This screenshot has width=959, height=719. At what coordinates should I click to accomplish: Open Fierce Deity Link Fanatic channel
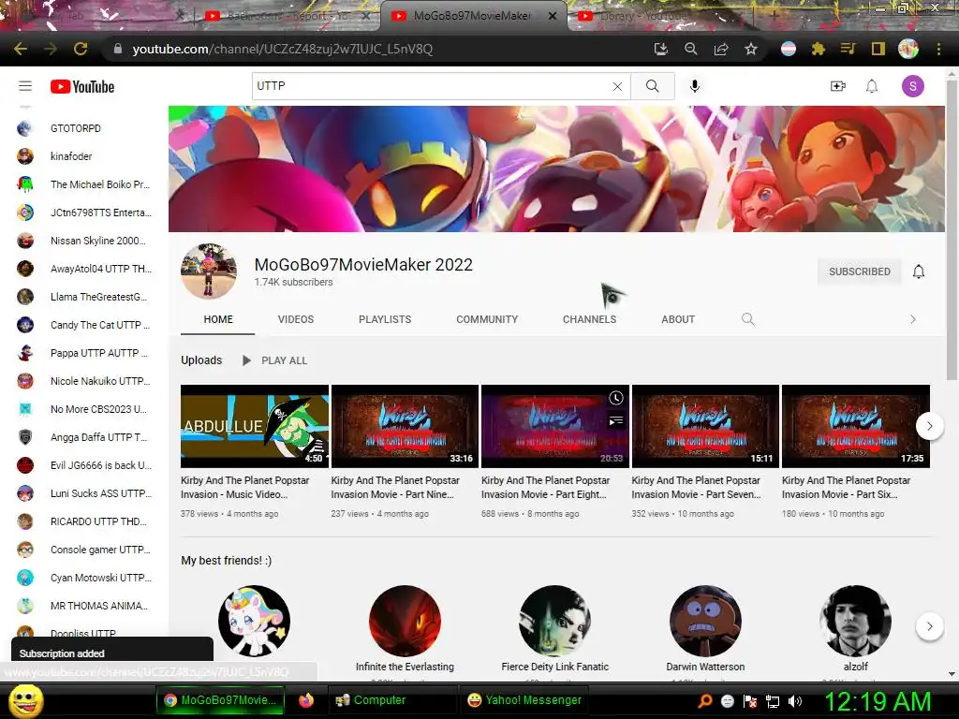(554, 629)
